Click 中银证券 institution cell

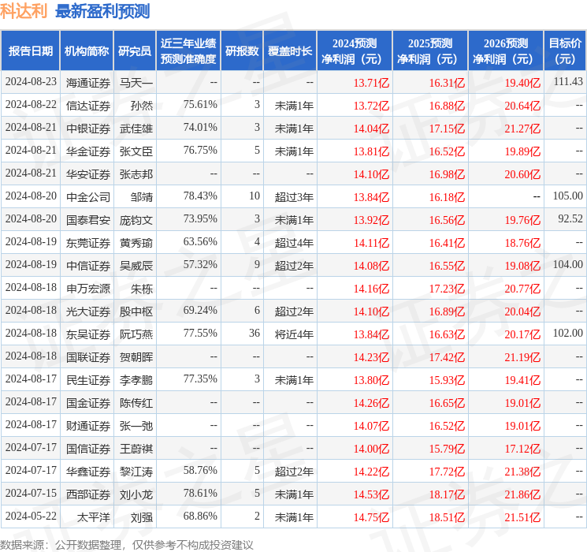(88, 129)
